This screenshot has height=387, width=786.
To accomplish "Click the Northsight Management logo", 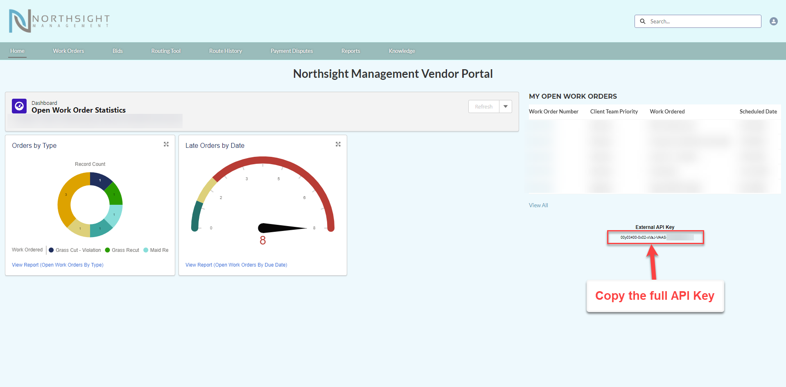I will (59, 21).
